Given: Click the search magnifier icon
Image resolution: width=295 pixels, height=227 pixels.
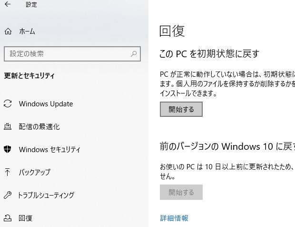Looking at the screenshot, I should click(x=134, y=54).
